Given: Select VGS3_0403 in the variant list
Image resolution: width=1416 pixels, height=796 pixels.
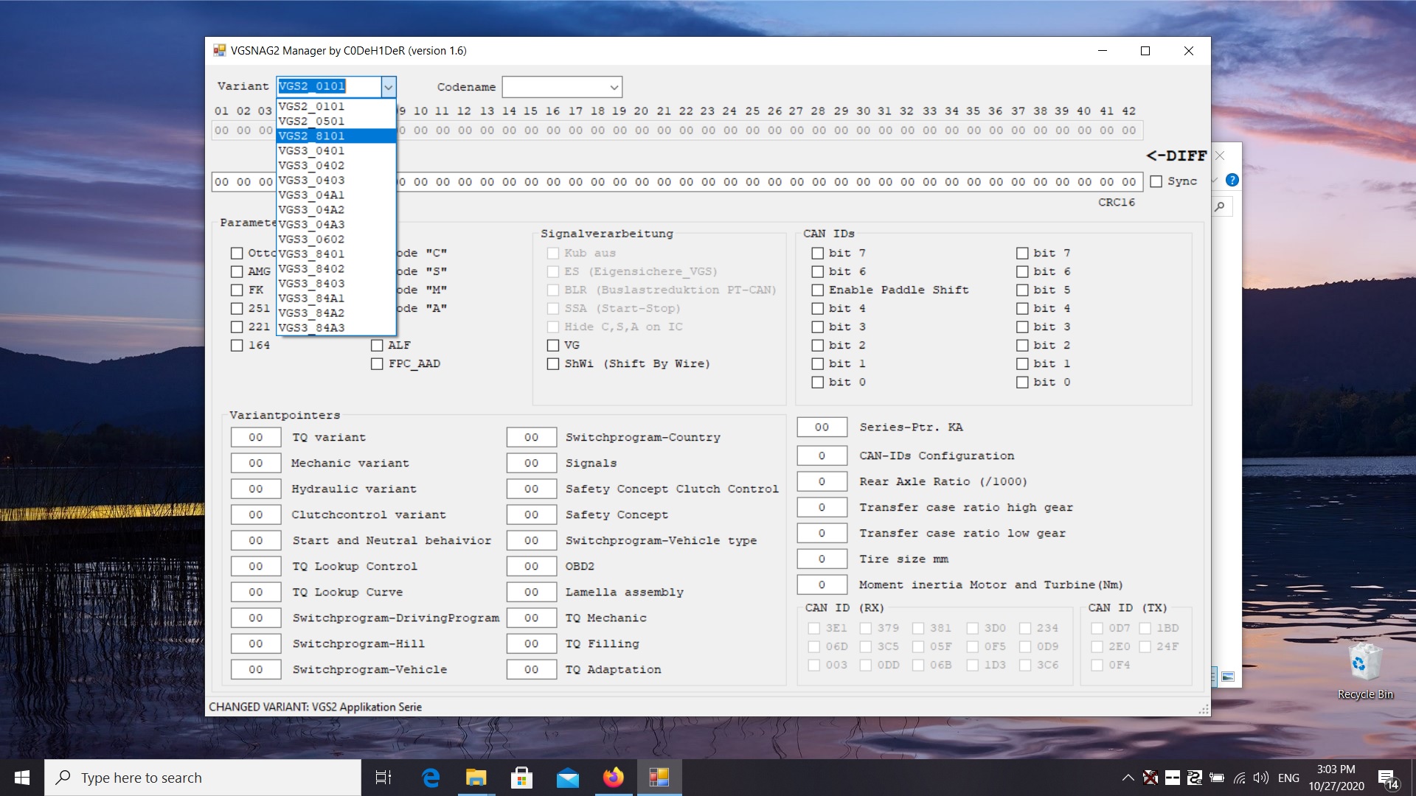Looking at the screenshot, I should click(x=312, y=180).
